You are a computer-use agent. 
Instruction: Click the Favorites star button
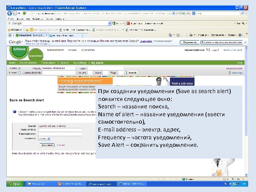click(15, 30)
